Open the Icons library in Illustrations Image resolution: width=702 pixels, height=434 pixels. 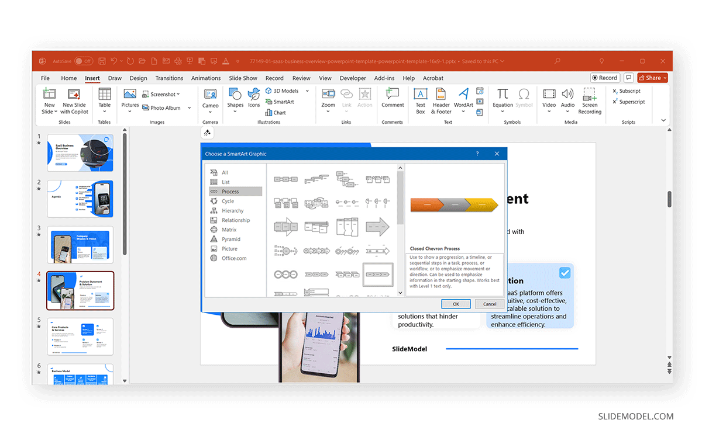click(253, 96)
